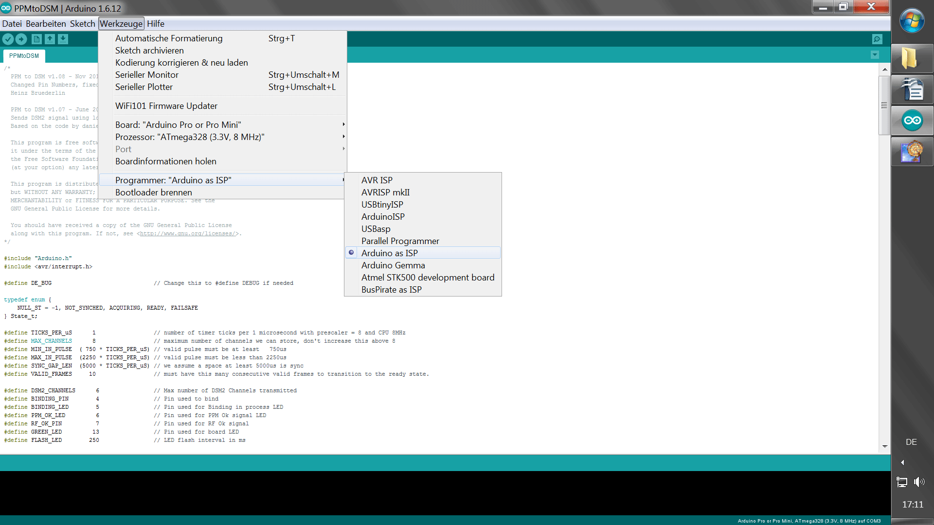Click the network tray icon
Image resolution: width=934 pixels, height=525 pixels.
902,482
